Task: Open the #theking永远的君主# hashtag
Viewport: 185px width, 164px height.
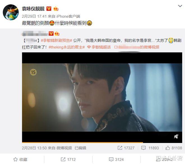Action: pos(67,47)
